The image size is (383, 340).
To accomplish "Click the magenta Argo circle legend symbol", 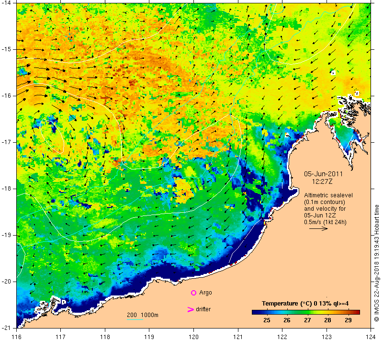I will coord(193,293).
